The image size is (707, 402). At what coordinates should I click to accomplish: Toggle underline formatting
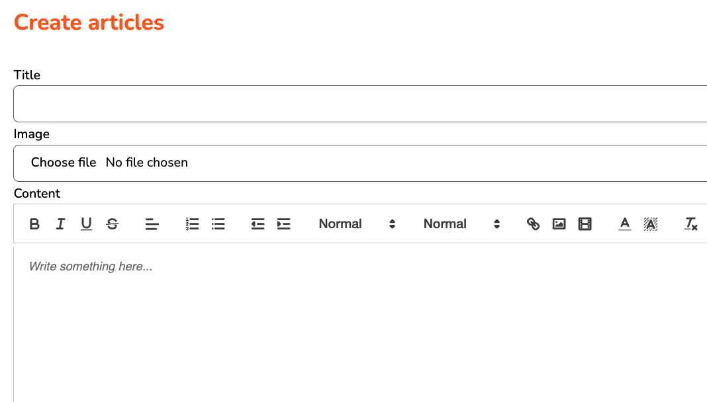click(86, 223)
